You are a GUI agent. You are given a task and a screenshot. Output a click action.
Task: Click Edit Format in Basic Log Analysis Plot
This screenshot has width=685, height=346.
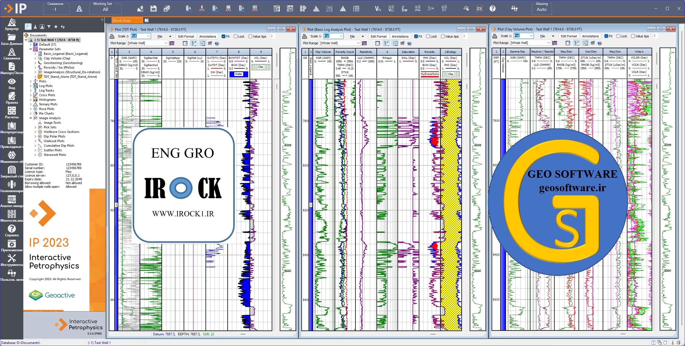click(378, 36)
